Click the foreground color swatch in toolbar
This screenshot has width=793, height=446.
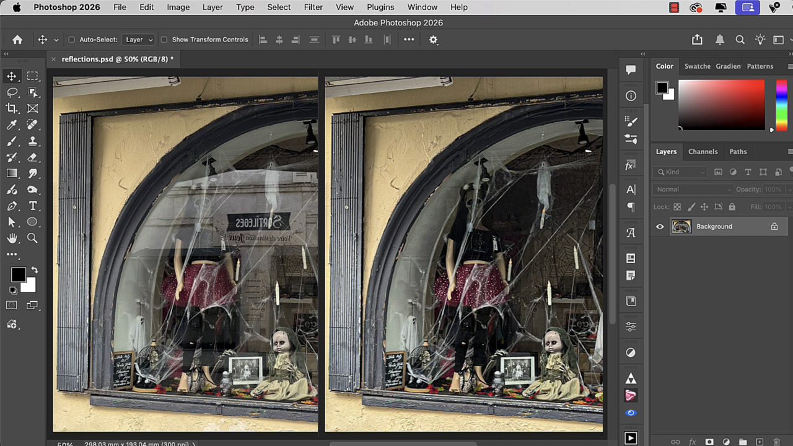coord(18,274)
